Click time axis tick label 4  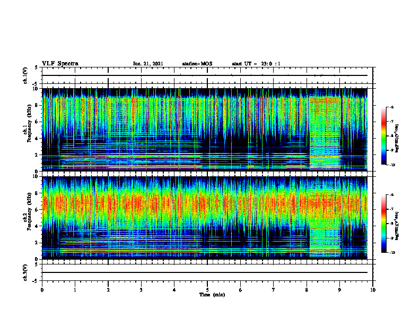174,290
